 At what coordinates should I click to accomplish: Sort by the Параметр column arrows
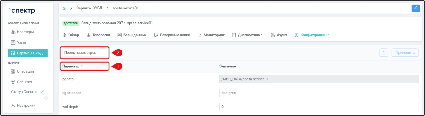tap(82, 66)
